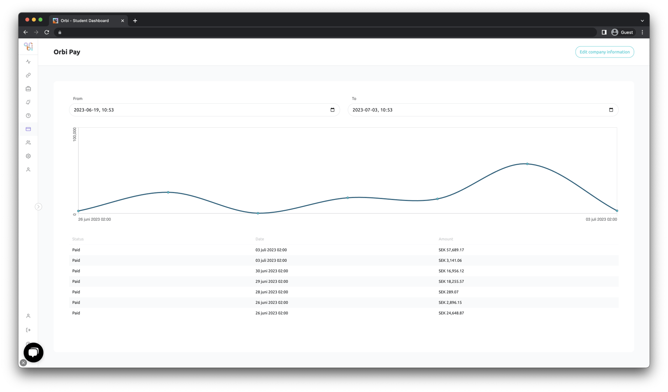
Task: Open the Guest profile menu
Action: click(x=622, y=32)
